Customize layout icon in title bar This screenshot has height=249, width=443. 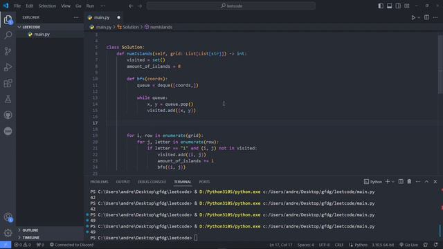407,6
